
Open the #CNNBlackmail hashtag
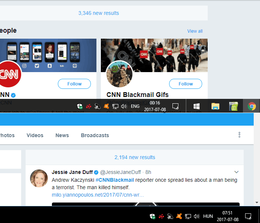(x=115, y=180)
